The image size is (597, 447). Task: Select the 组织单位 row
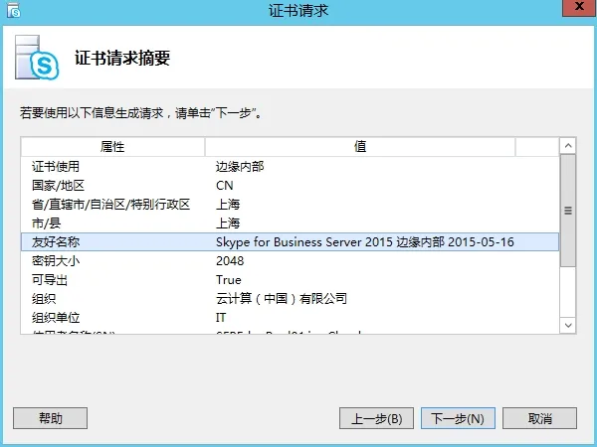click(x=291, y=318)
